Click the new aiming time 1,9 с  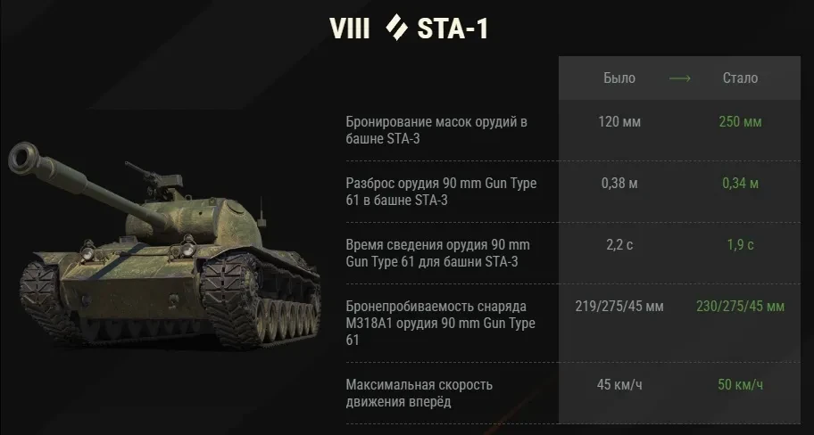pos(740,244)
